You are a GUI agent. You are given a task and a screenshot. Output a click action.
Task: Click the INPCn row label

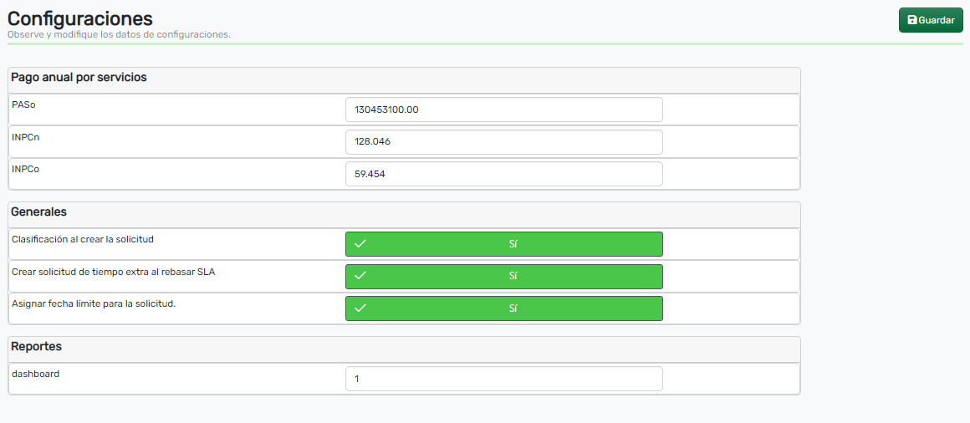(x=26, y=136)
